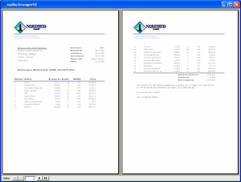
Task: Click the invoice heading Rechnung zur Bestellung
Action: coord(46,70)
